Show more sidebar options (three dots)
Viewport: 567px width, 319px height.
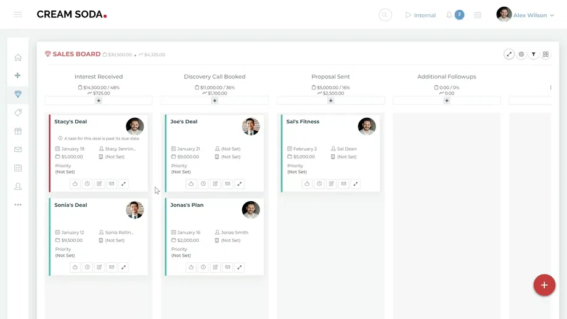coord(18,205)
